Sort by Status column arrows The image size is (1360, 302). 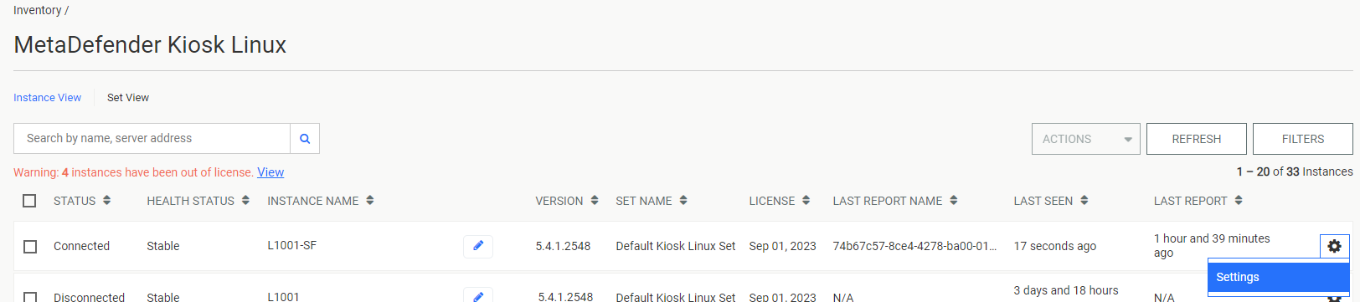coord(107,201)
